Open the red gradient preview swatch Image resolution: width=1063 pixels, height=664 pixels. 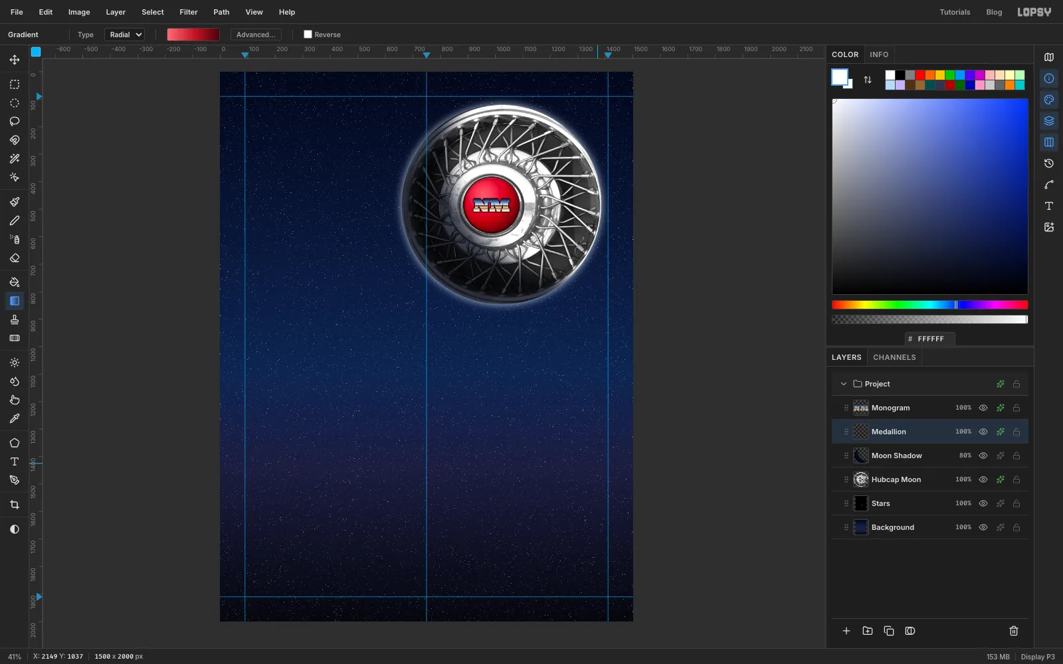(193, 35)
